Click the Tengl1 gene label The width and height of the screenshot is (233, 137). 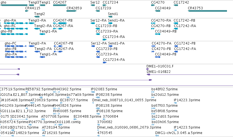(45, 2)
